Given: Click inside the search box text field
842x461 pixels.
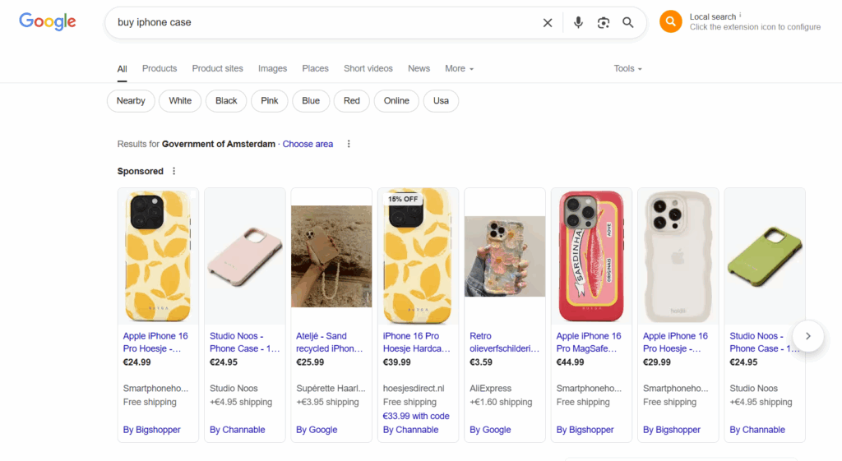Looking at the screenshot, I should tap(322, 22).
